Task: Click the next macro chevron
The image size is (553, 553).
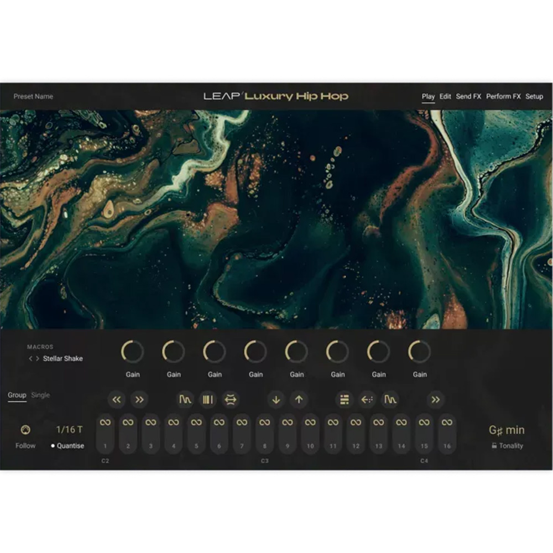Action: 38,358
